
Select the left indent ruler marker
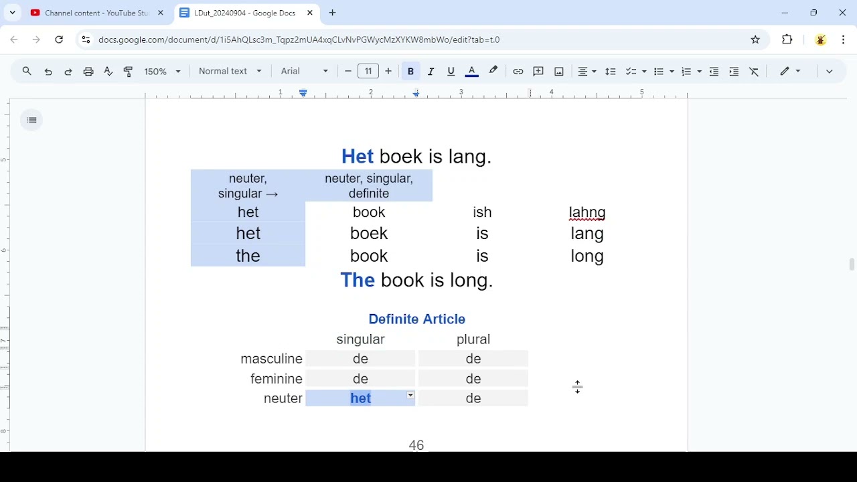303,93
